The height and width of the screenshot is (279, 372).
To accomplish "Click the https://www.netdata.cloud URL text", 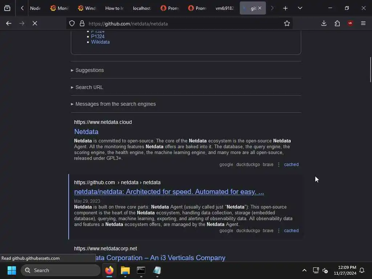I will [103, 122].
